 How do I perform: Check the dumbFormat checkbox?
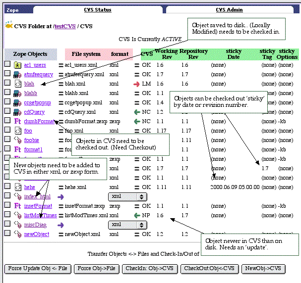(7, 120)
